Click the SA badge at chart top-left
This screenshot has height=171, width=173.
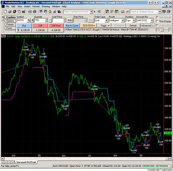click(x=4, y=36)
